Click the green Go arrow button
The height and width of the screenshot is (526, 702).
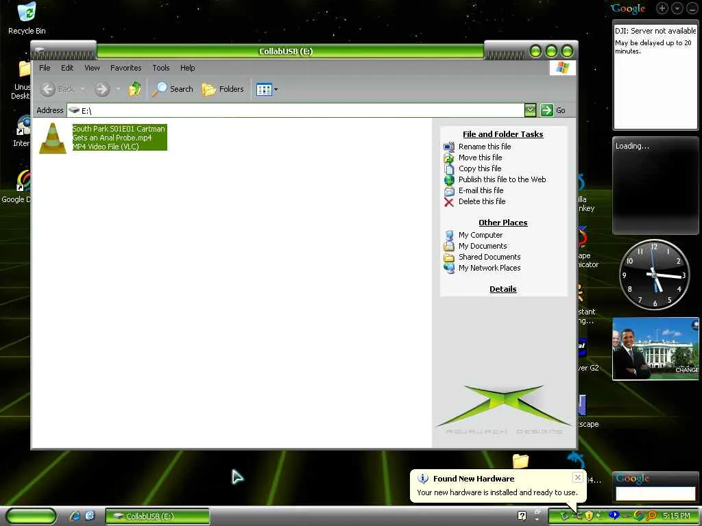pos(546,110)
